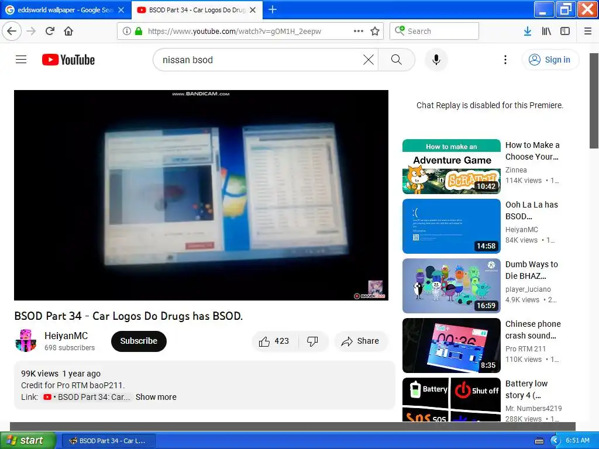Image resolution: width=599 pixels, height=449 pixels.
Task: Show site information for youtube.com
Action: [127, 31]
